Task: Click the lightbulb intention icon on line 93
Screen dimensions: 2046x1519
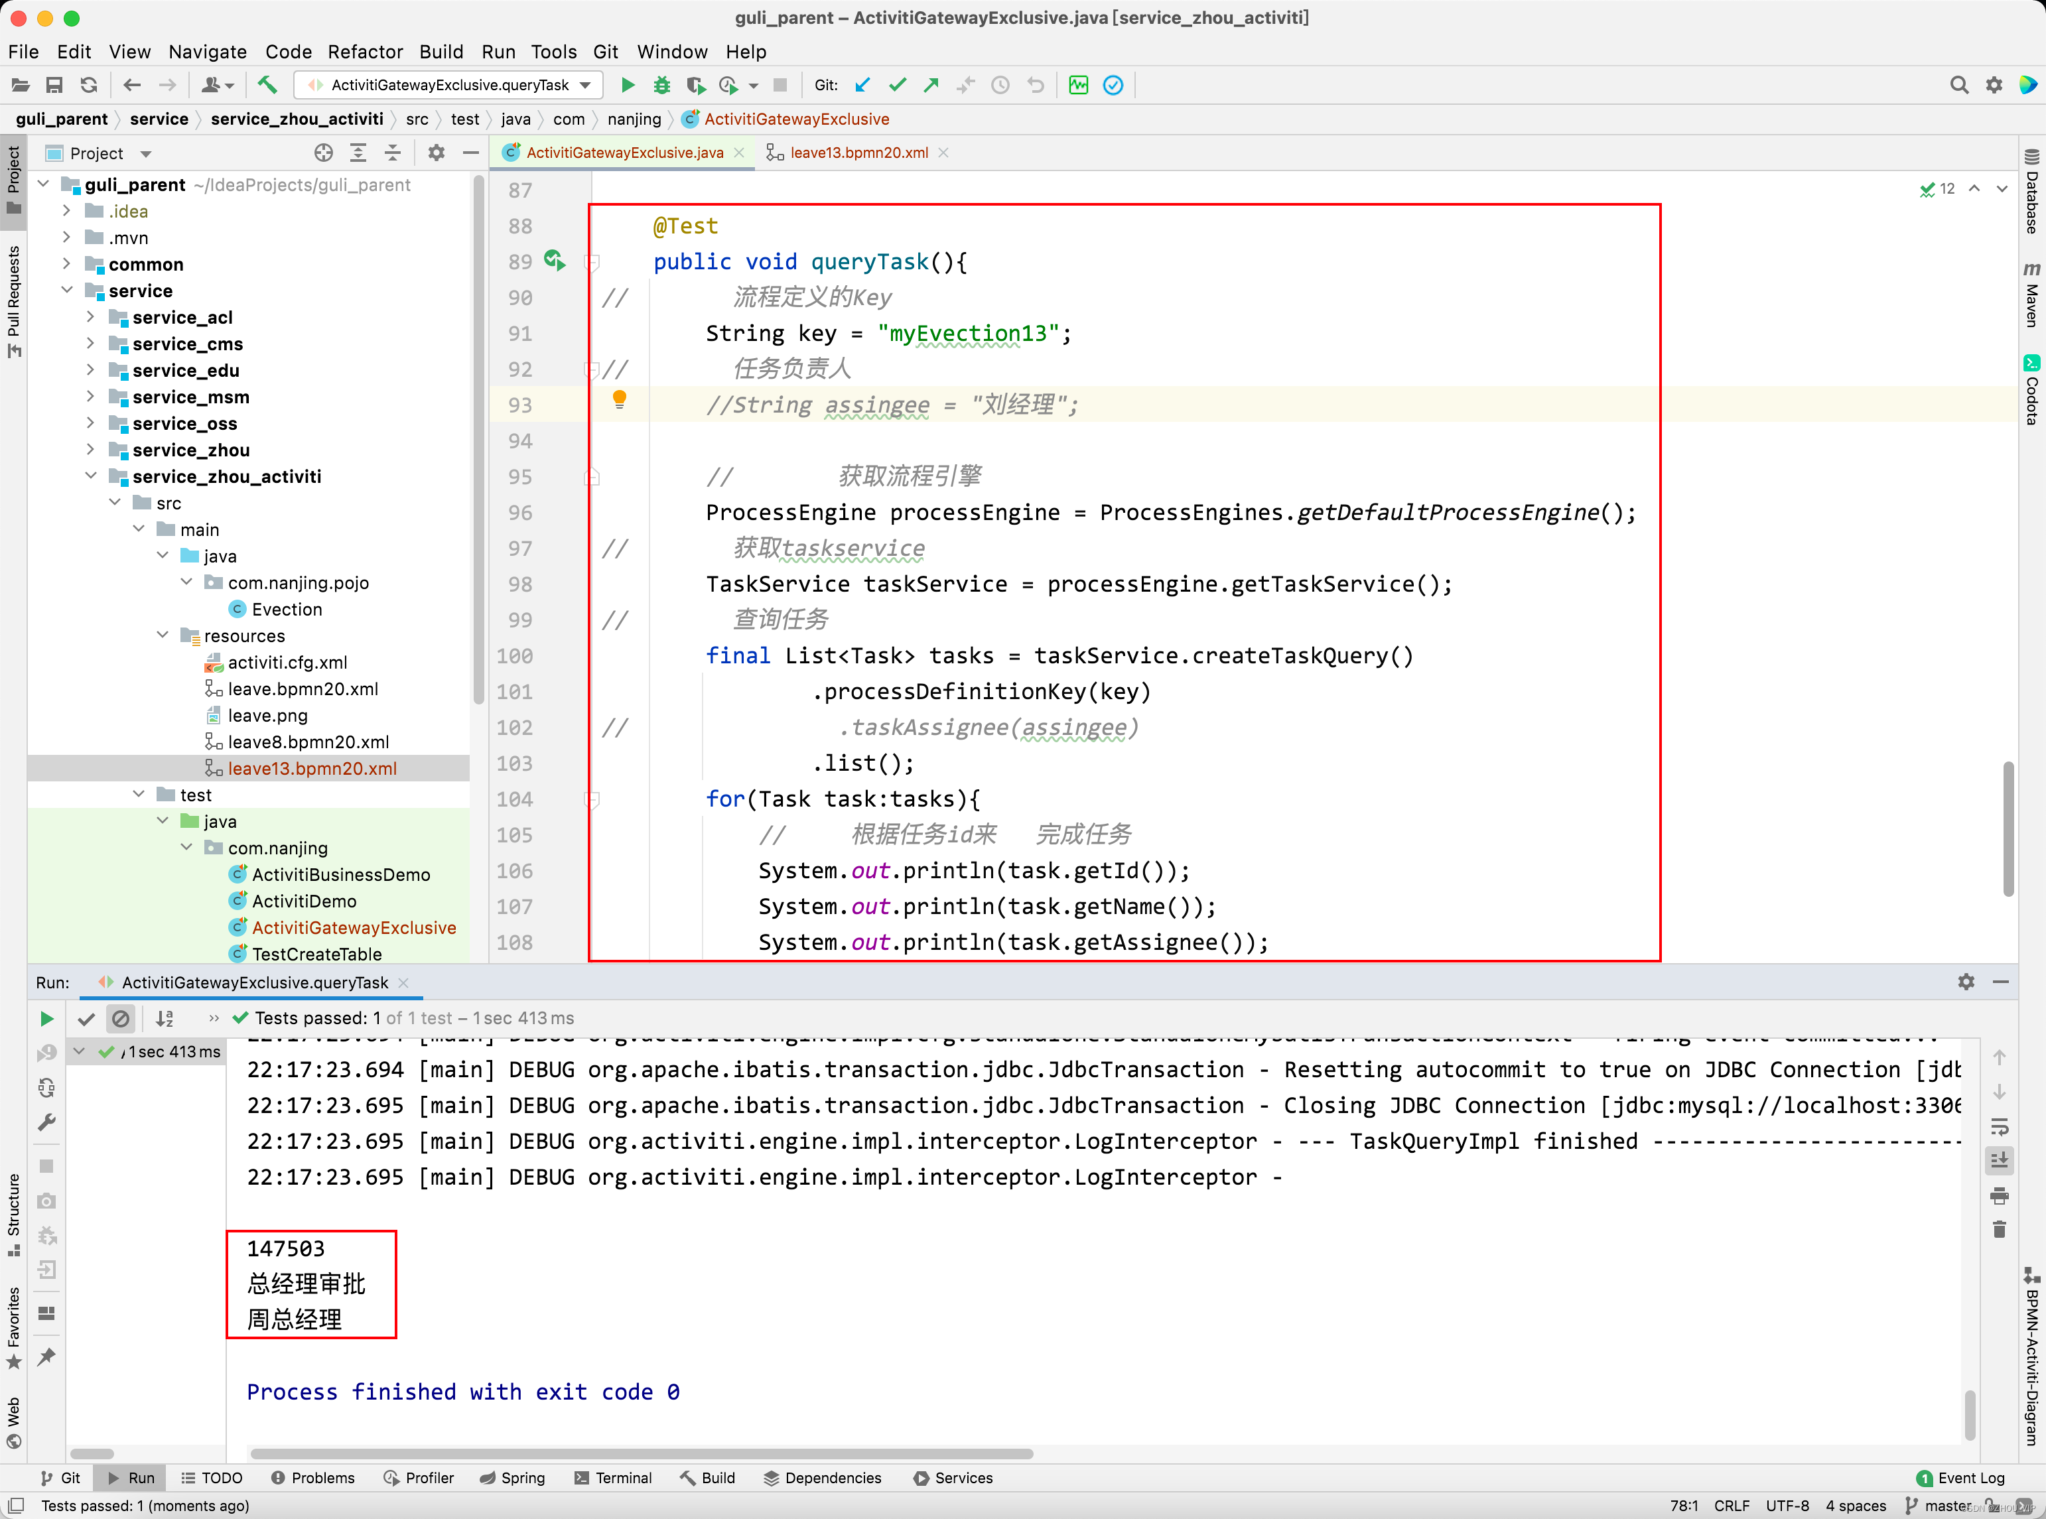Action: (619, 399)
